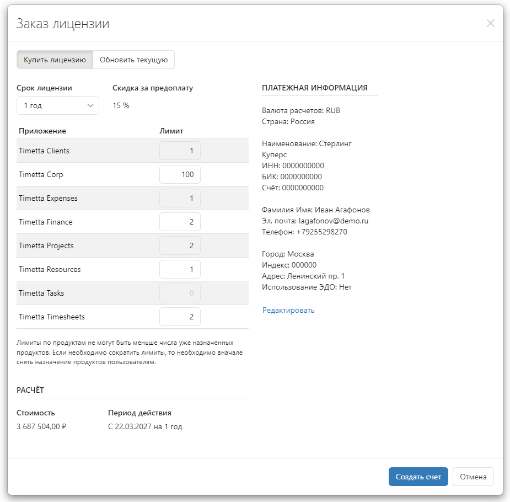
Task: Click the Заказ лицензии dialog title
Action: click(63, 23)
